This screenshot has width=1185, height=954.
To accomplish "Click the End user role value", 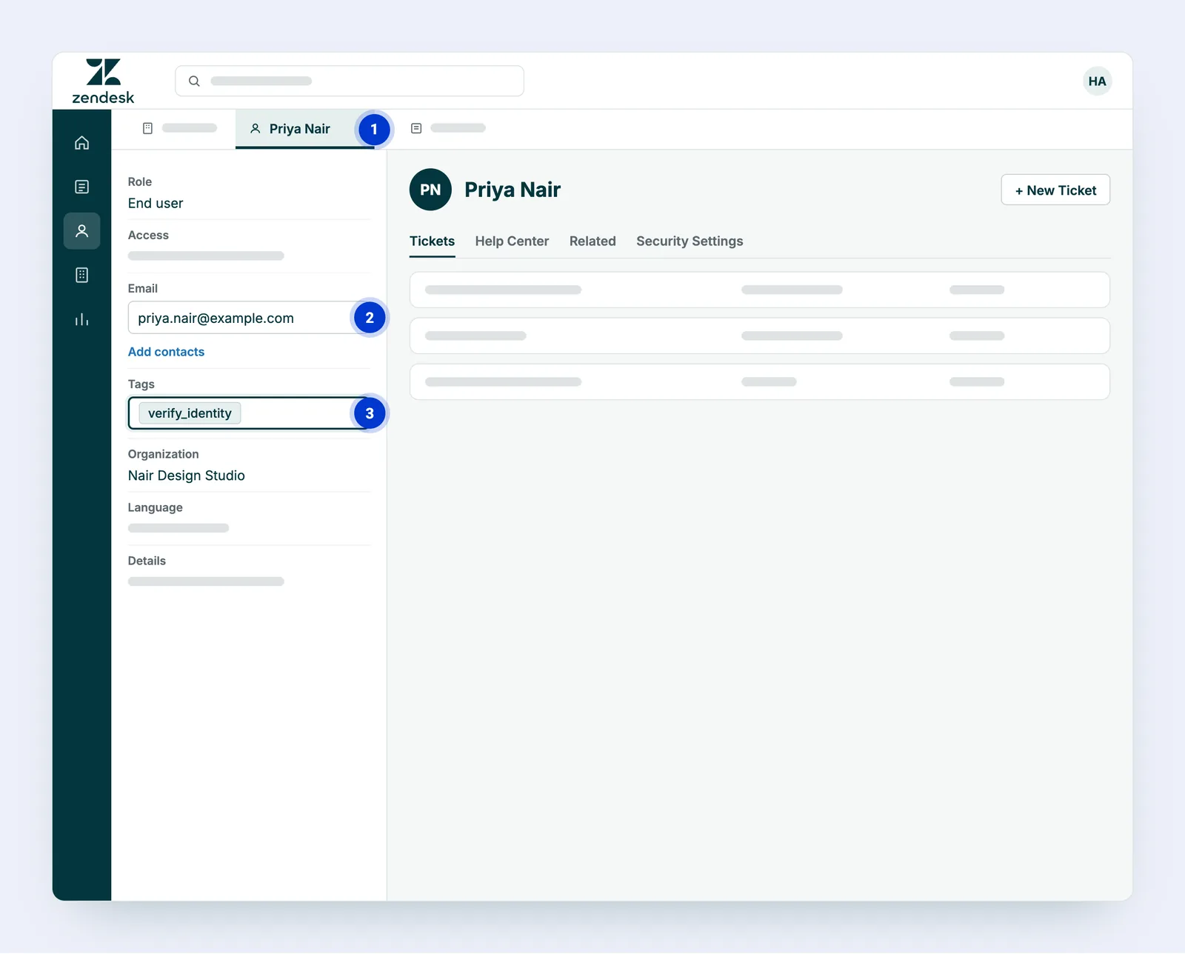I will (156, 204).
